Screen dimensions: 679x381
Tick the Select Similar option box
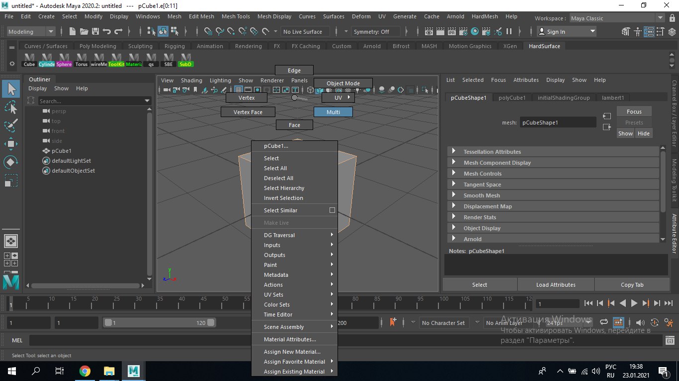332,210
